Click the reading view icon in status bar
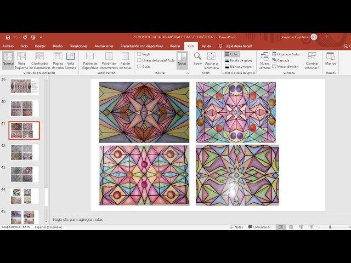 coord(301,227)
